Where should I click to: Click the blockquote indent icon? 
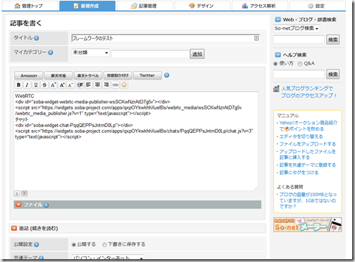pos(80,85)
